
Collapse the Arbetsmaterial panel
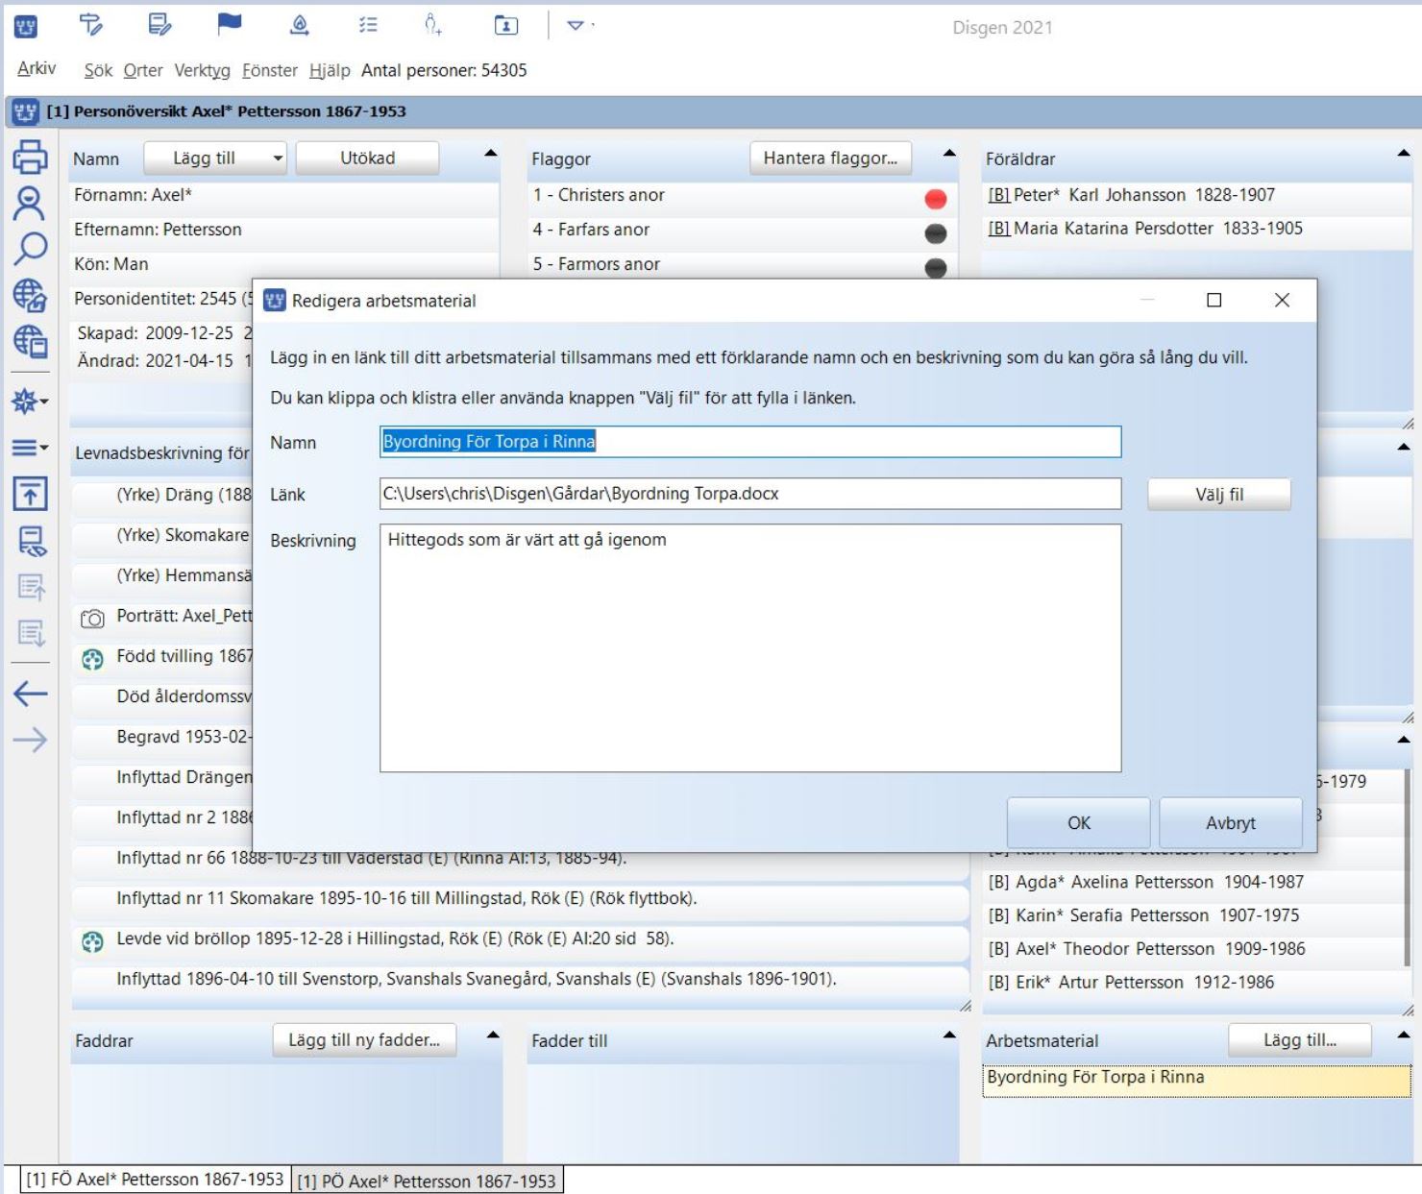(1404, 1035)
